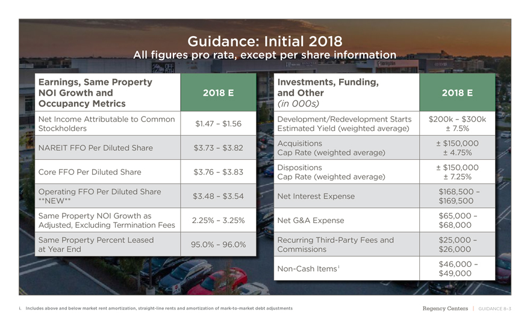Select the 'All figures pro rata' subtitle

[x=264, y=55]
